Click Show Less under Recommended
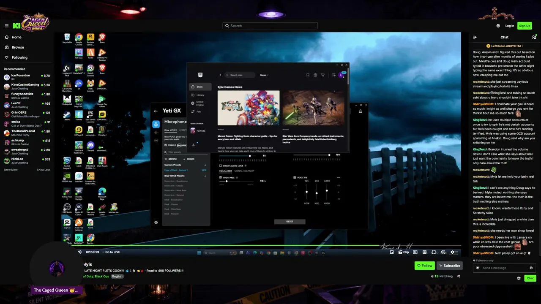Viewport: 541px width, 304px height. 44,170
